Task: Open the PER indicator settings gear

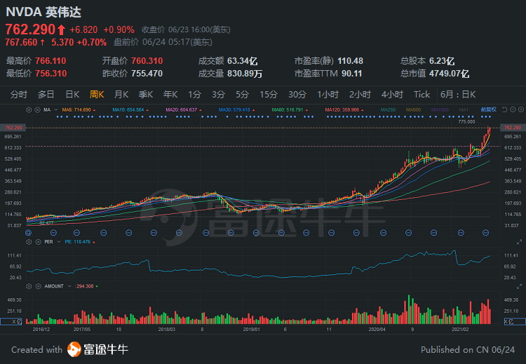Action: pos(29,242)
